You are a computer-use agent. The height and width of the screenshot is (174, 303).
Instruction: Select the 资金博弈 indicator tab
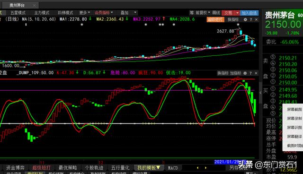(x=15, y=168)
